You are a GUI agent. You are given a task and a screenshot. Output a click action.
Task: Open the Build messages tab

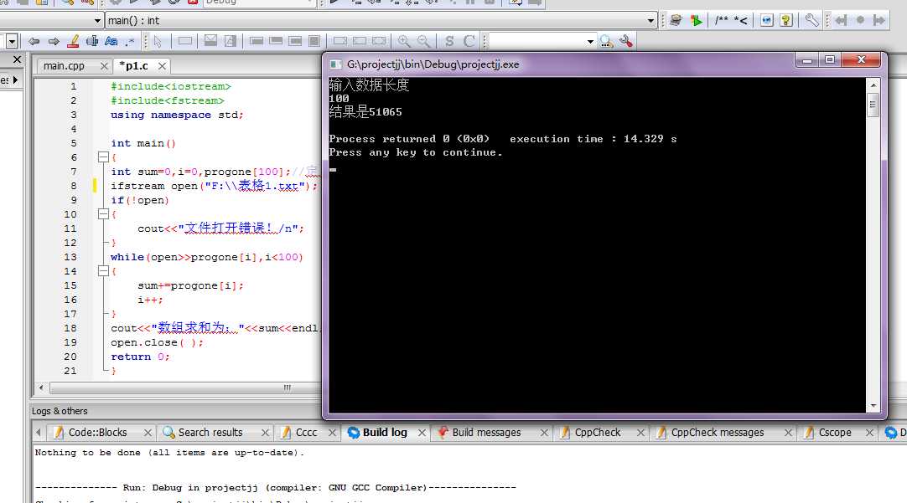pos(486,433)
